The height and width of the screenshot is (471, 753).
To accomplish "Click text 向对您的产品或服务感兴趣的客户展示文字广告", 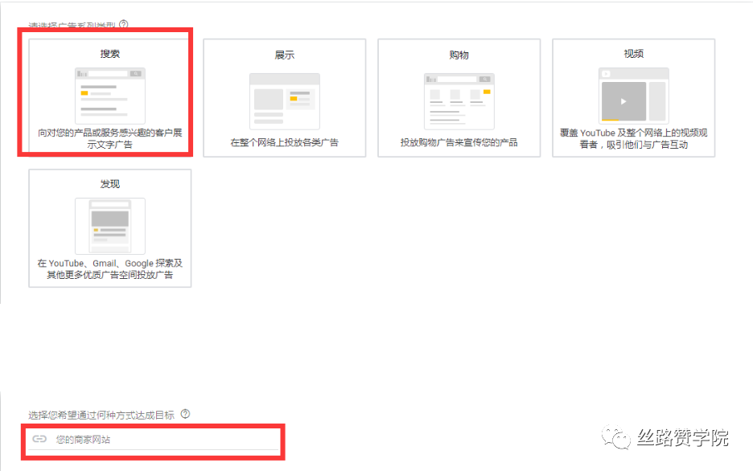I will point(110,138).
